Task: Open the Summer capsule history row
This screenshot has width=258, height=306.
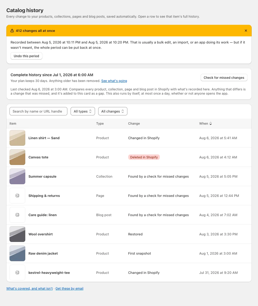Action: coord(129,176)
